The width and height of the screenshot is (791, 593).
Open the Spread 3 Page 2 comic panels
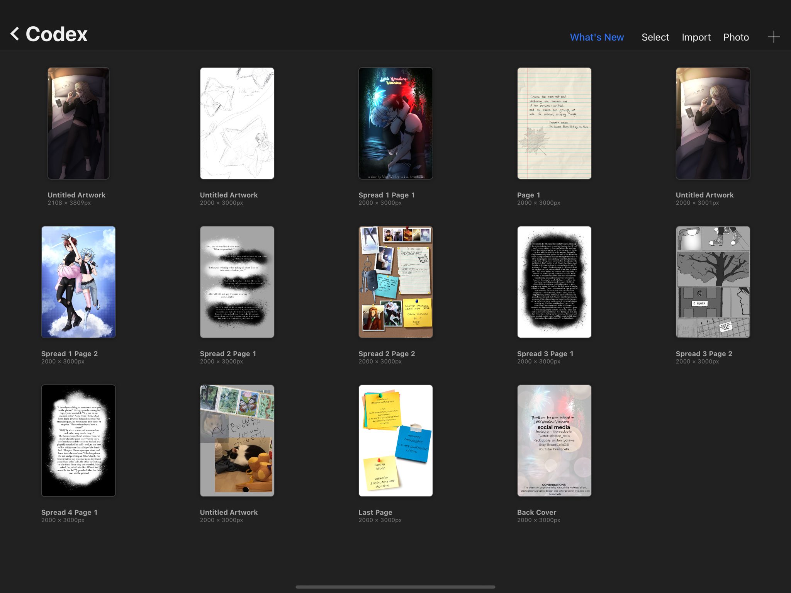tap(713, 282)
